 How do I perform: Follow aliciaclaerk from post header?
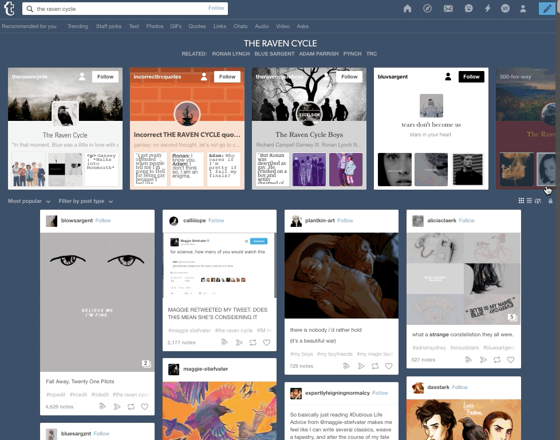pyautogui.click(x=467, y=221)
